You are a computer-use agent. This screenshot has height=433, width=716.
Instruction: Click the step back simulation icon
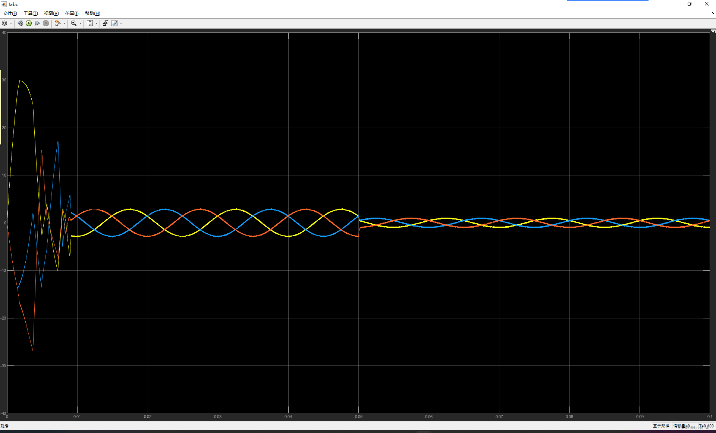click(21, 23)
